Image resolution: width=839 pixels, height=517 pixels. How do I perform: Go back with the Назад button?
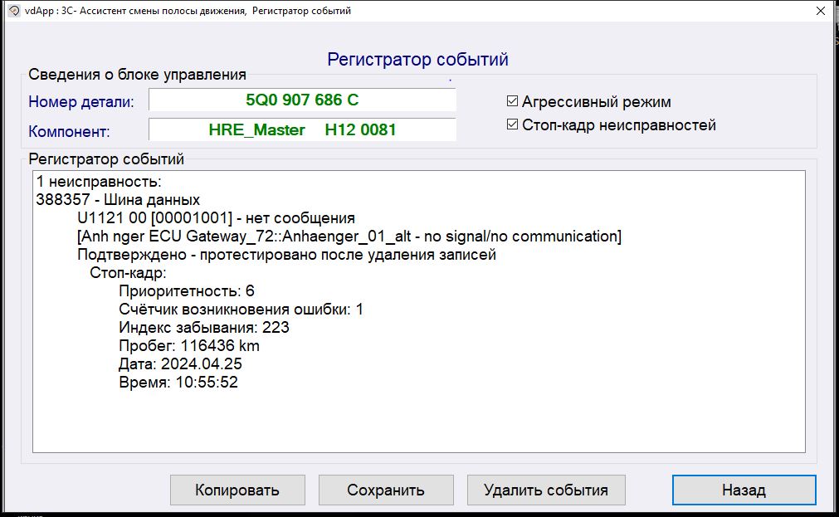pyautogui.click(x=744, y=490)
